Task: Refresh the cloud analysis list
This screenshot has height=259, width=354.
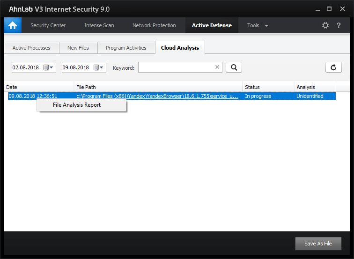Action: tap(333, 67)
